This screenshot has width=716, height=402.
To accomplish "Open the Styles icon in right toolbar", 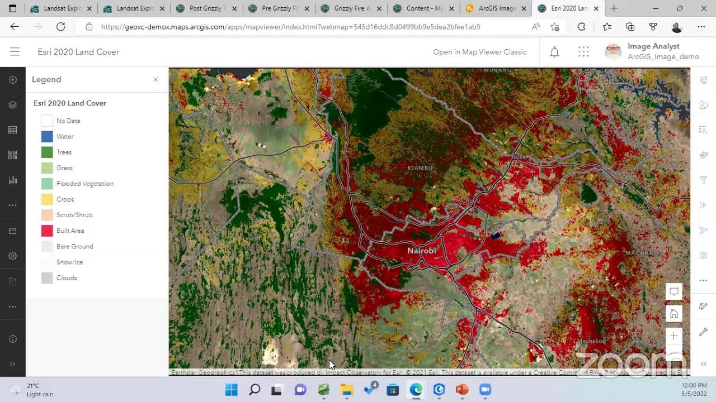I will [704, 105].
